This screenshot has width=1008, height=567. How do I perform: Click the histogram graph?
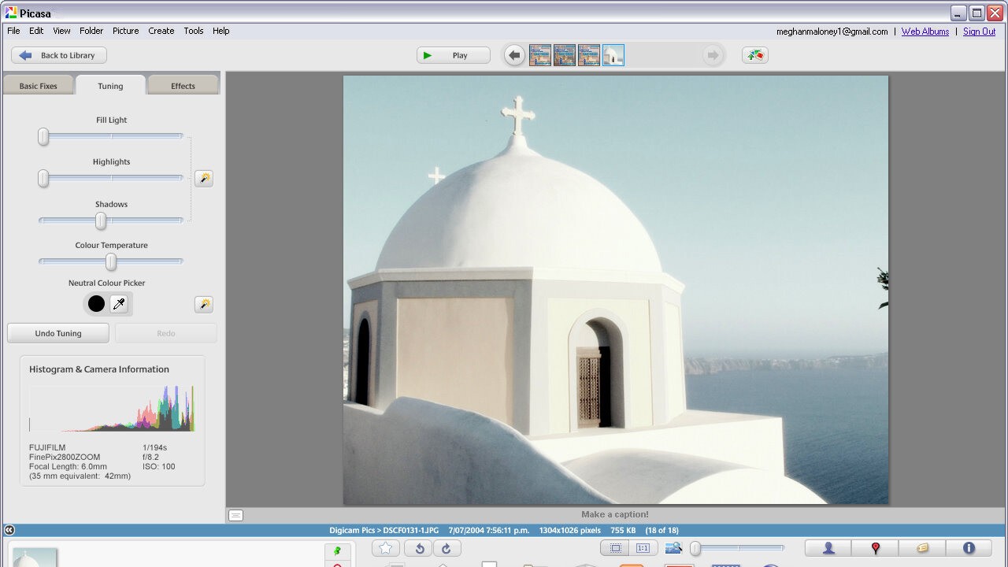click(112, 408)
